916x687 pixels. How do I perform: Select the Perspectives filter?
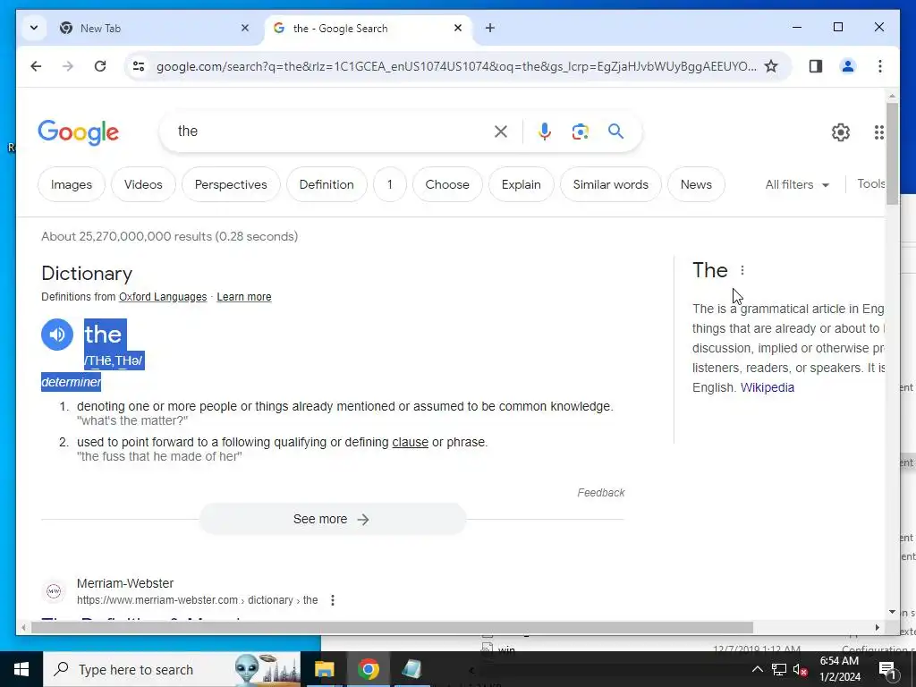tap(231, 184)
